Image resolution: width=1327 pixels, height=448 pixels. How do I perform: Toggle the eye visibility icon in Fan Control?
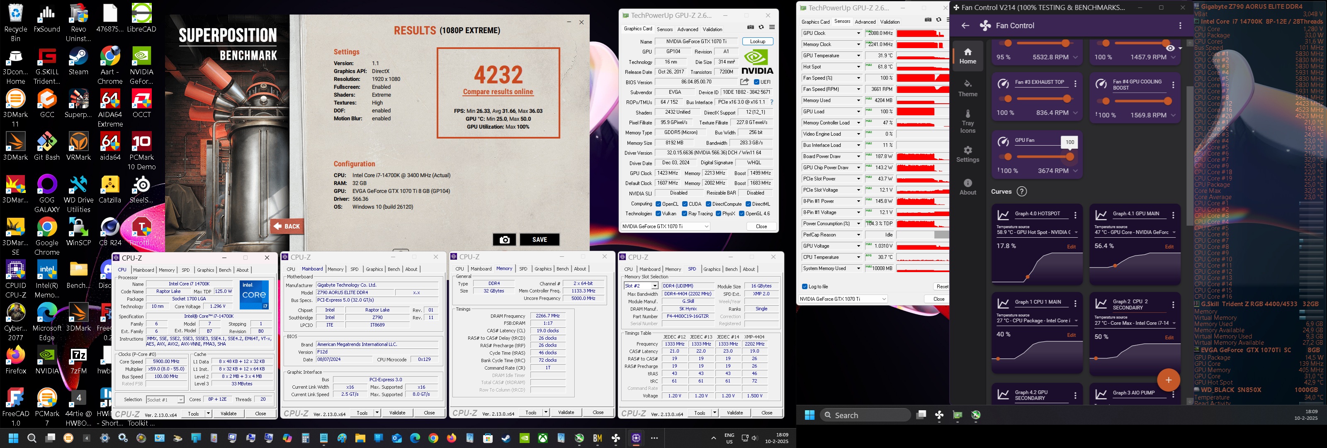click(x=1170, y=48)
